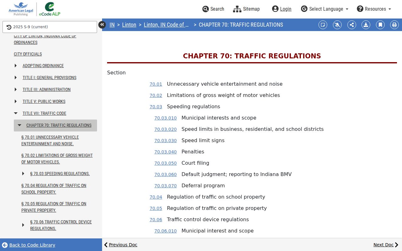Screen dimensions: 402x251
Task: Open the 2025 S-9 version selector
Action: [50, 27]
